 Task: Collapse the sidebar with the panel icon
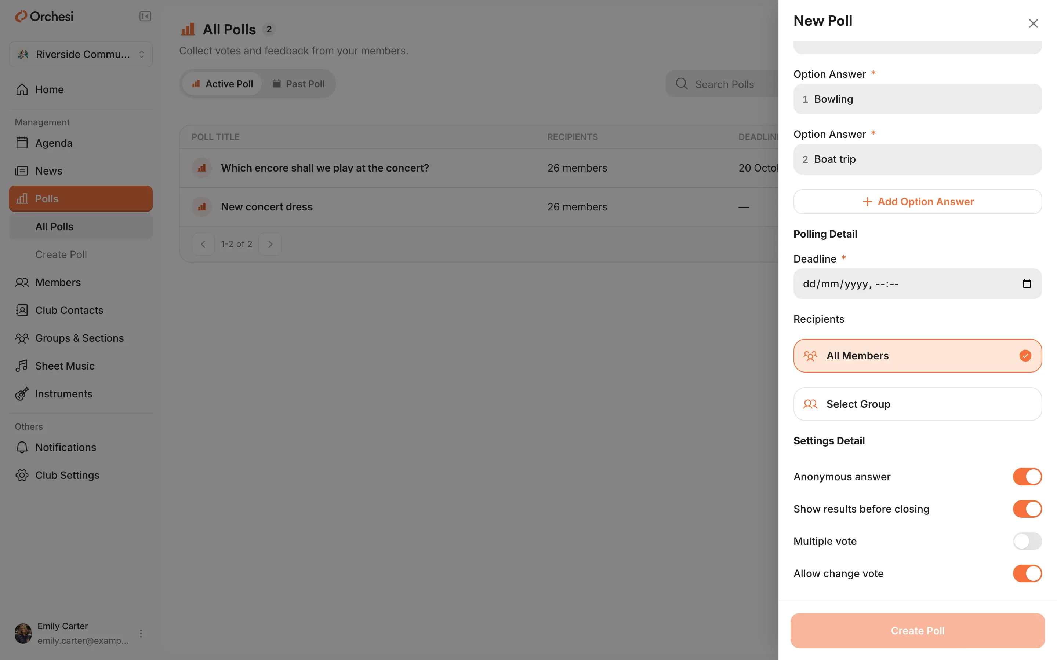click(x=145, y=16)
